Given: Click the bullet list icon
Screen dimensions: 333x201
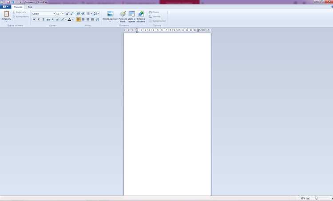Looking at the screenshot, I should [x=88, y=14].
